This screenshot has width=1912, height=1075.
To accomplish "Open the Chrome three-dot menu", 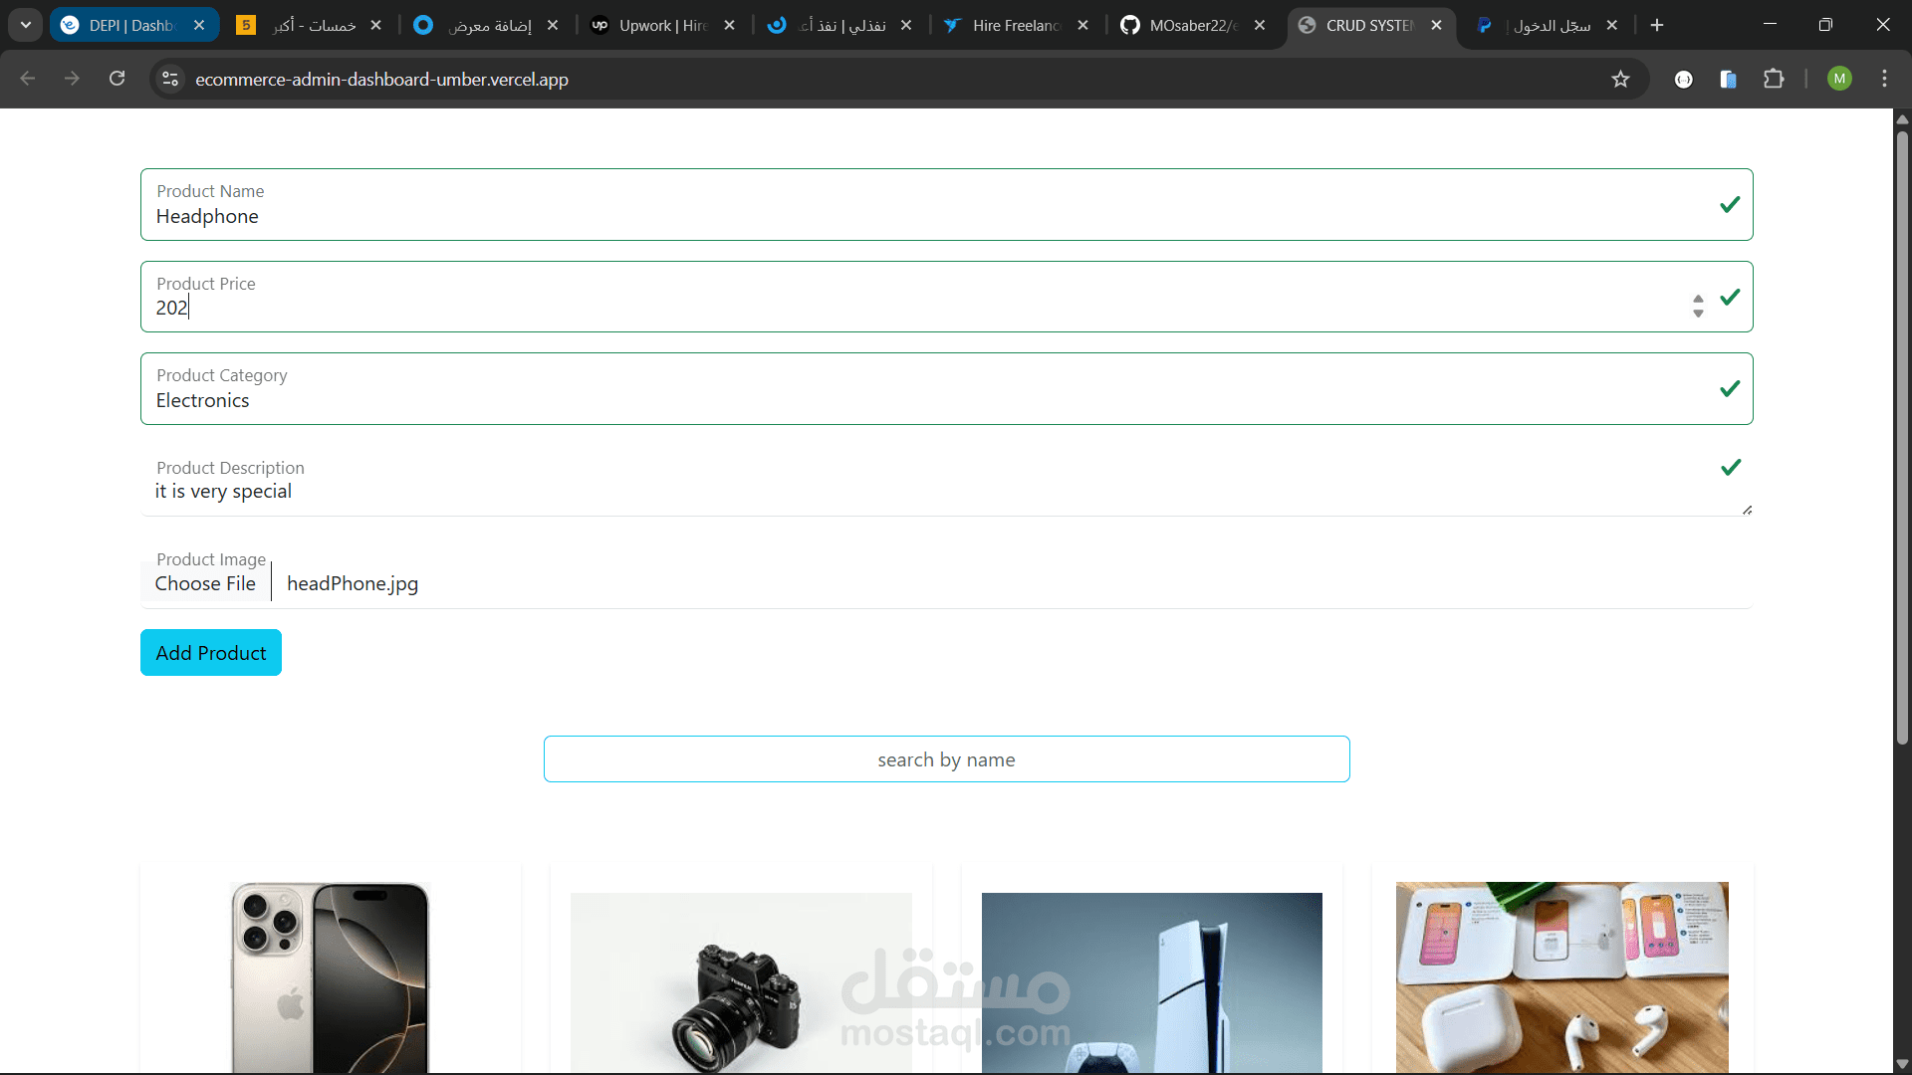I will pyautogui.click(x=1884, y=79).
